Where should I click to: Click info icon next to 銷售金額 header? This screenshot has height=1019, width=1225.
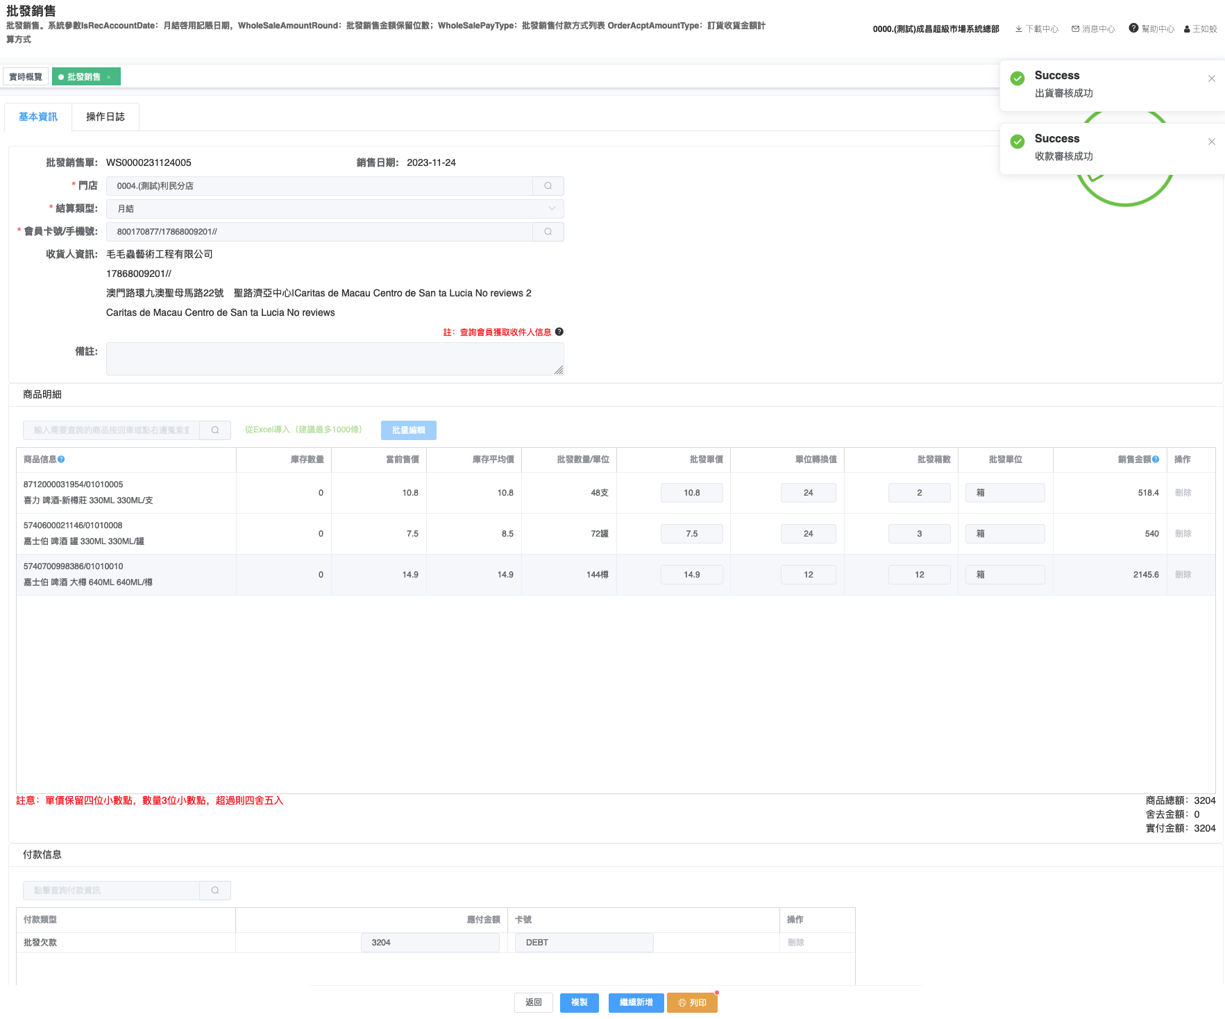click(x=1156, y=460)
